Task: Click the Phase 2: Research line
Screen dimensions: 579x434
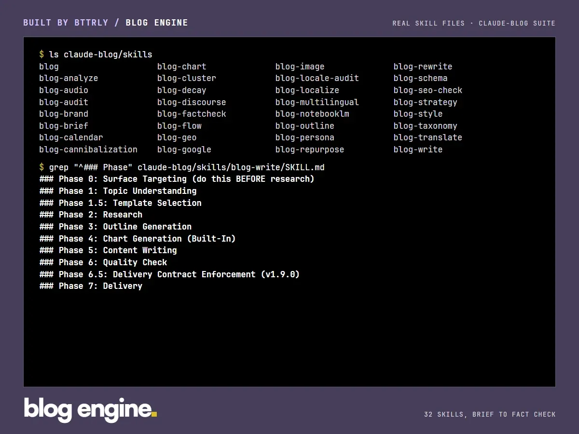Action: [x=91, y=215]
